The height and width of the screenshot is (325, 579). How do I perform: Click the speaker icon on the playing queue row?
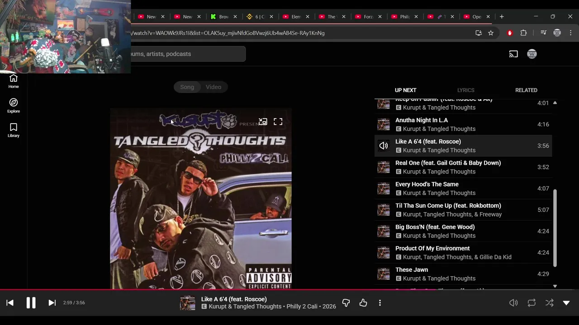pyautogui.click(x=384, y=146)
